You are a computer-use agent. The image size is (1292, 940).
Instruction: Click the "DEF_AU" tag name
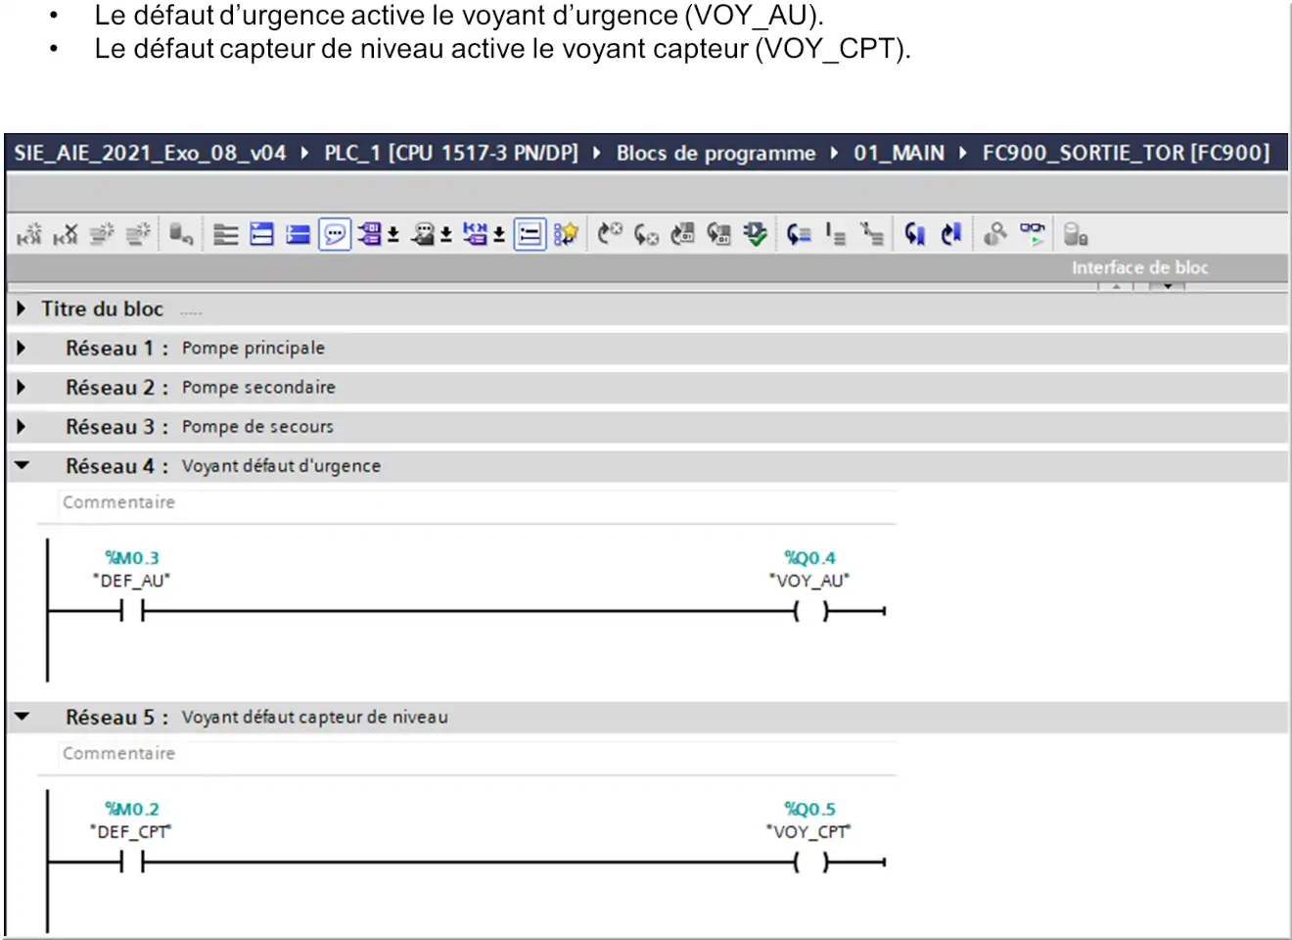(x=132, y=581)
